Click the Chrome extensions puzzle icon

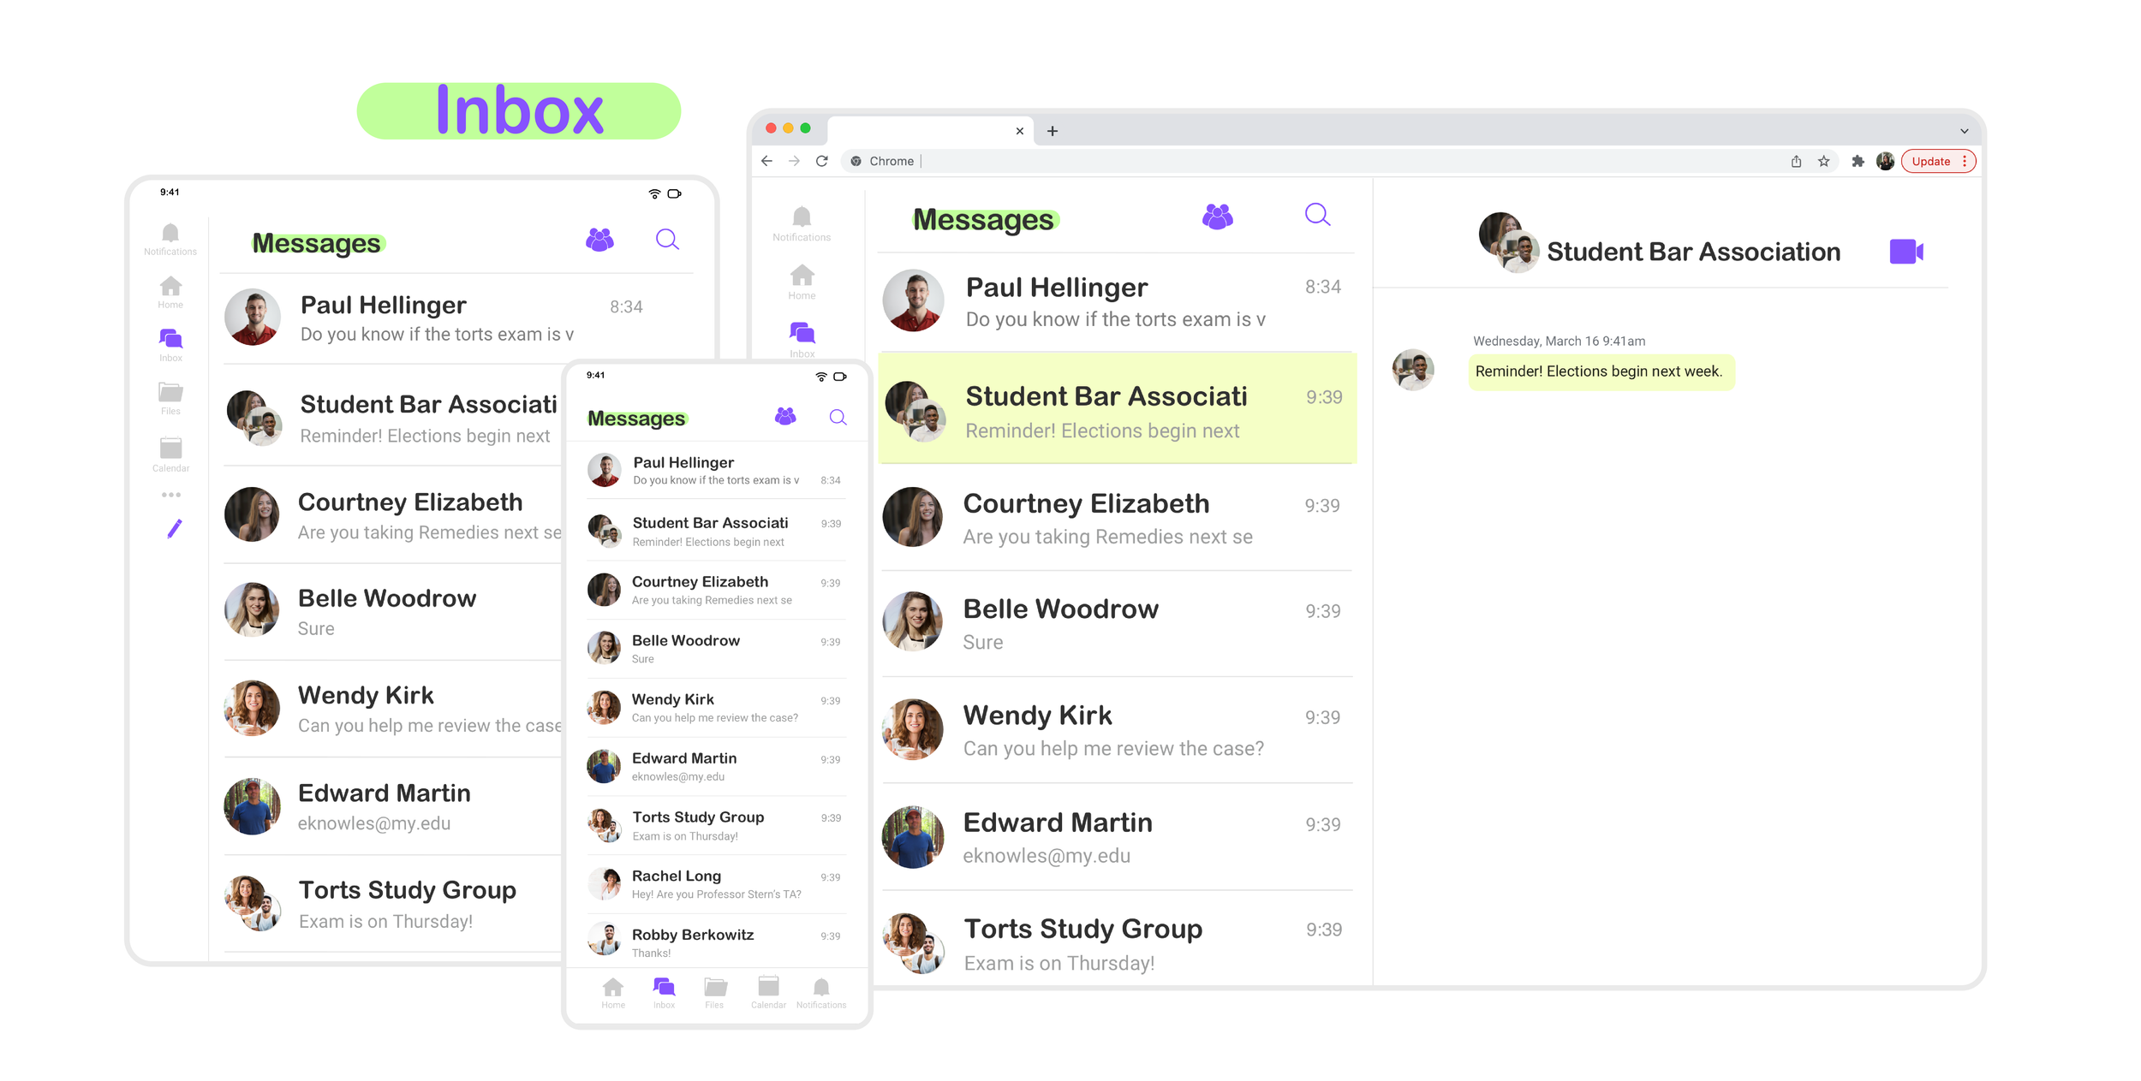1857,161
